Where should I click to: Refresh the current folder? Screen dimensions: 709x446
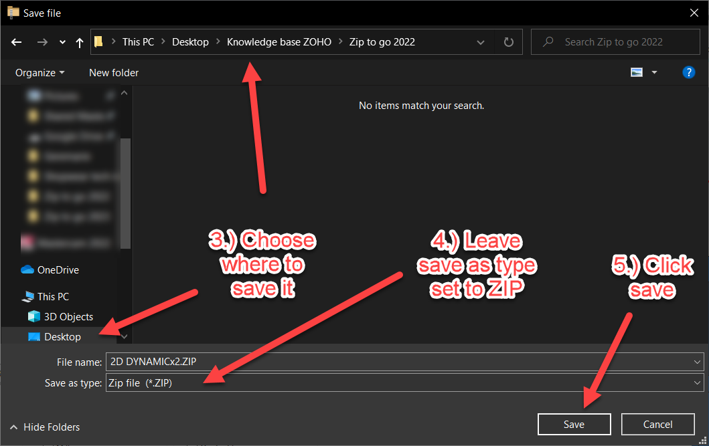point(509,42)
